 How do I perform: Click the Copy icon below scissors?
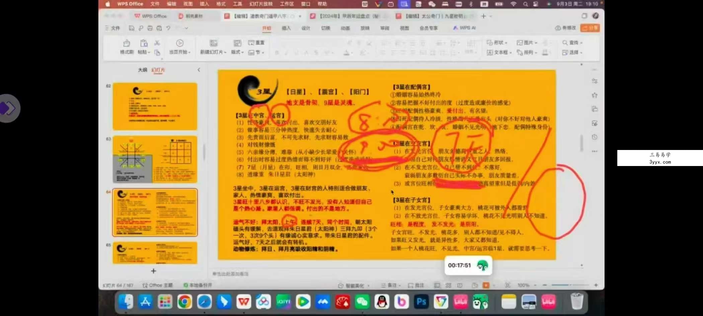pyautogui.click(x=157, y=52)
